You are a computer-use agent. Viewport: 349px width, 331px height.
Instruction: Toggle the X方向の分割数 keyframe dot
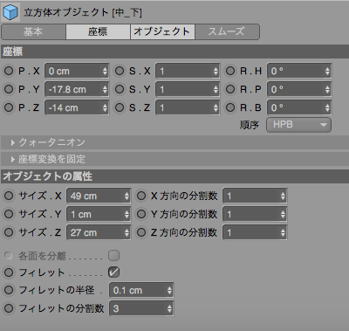pyautogui.click(x=141, y=196)
